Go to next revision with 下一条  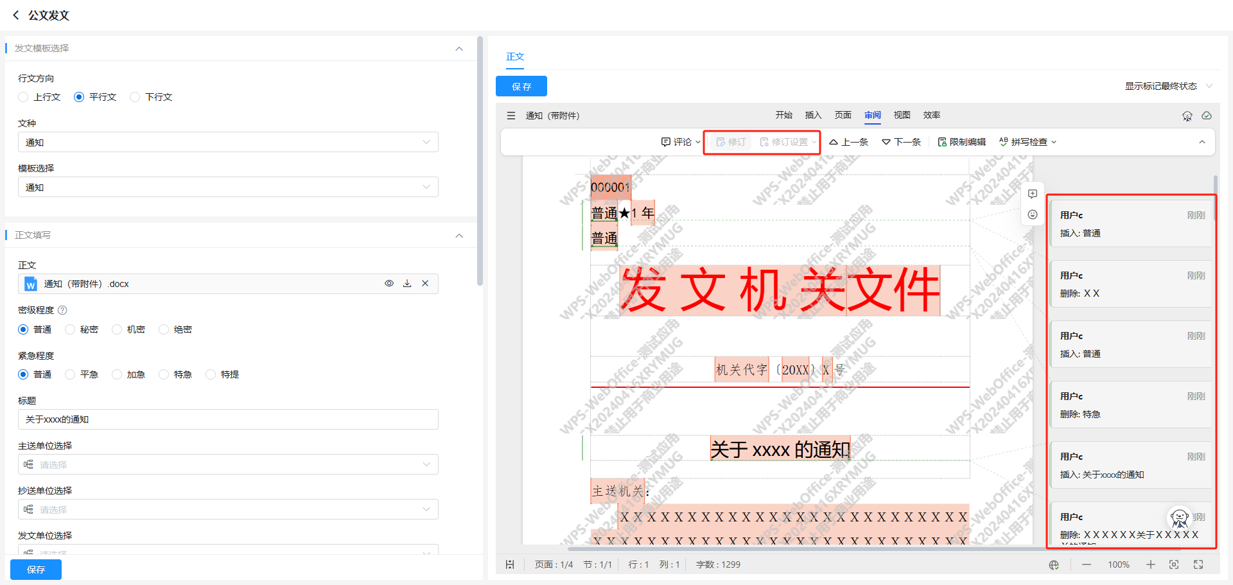pos(901,142)
